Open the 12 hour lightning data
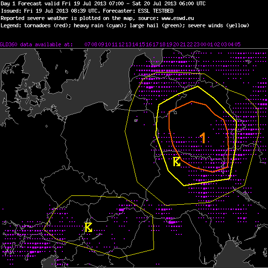Screen dimensions: 268x268 (121, 45)
